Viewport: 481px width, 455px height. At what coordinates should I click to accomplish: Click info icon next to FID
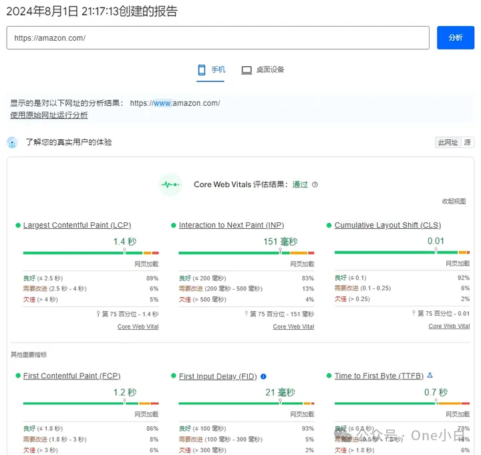point(263,376)
